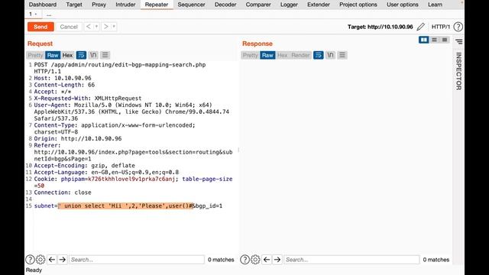Switch to the Decoder tab
The image size is (489, 275).
[x=225, y=5]
